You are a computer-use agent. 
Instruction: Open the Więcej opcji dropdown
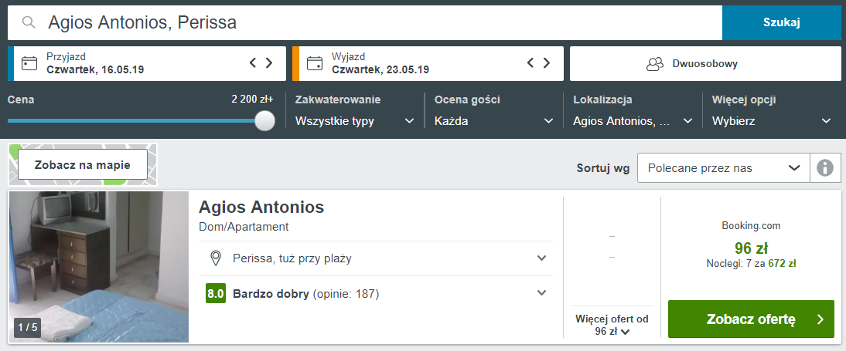(772, 121)
